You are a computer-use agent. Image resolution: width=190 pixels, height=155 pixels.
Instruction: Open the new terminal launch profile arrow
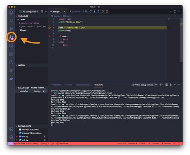point(163,85)
